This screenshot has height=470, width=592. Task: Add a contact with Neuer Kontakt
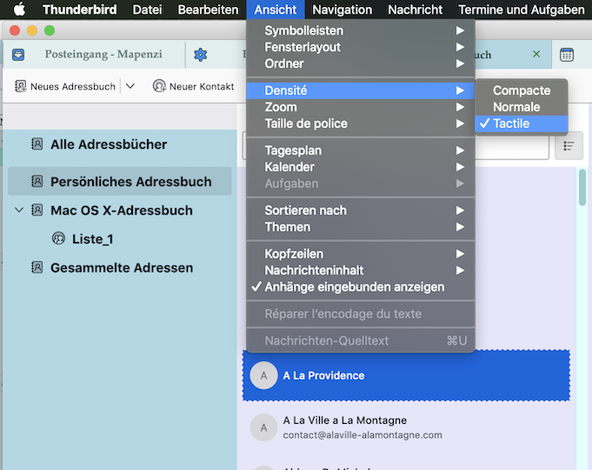pyautogui.click(x=193, y=86)
